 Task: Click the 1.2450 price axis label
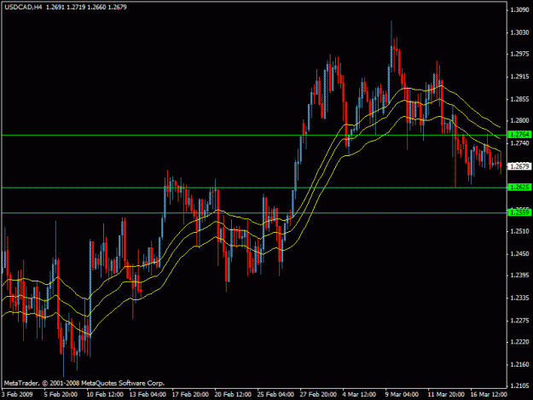[x=519, y=254]
